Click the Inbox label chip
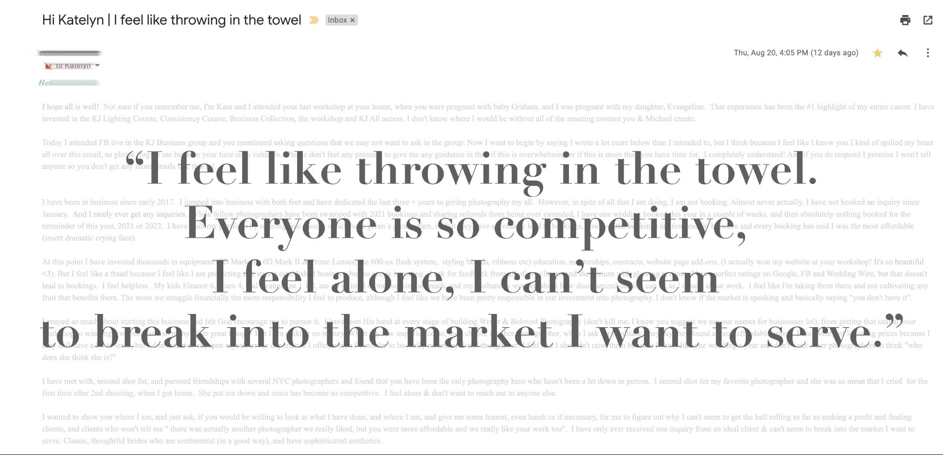 [x=337, y=20]
